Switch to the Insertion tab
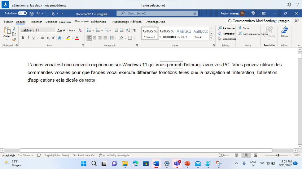This screenshot has height=169, width=302. (x=37, y=22)
